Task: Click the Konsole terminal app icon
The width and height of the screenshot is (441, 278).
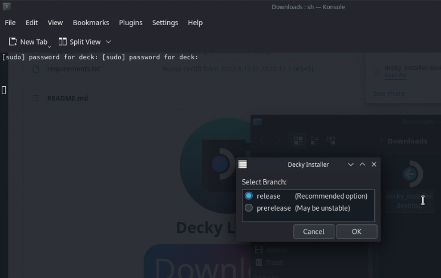Action: point(6,6)
